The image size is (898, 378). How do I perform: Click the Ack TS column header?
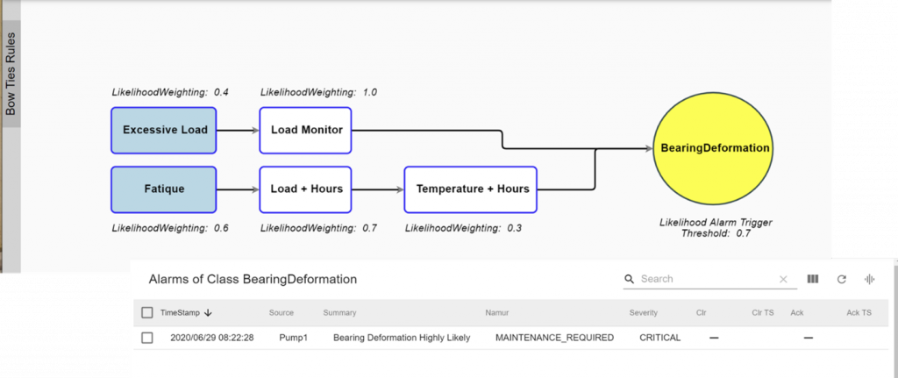point(859,313)
